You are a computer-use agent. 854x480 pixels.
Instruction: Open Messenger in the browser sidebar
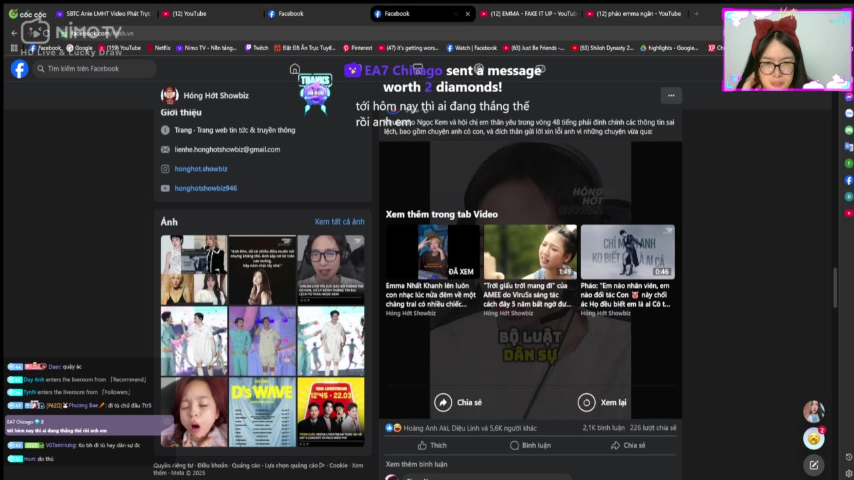point(849,97)
